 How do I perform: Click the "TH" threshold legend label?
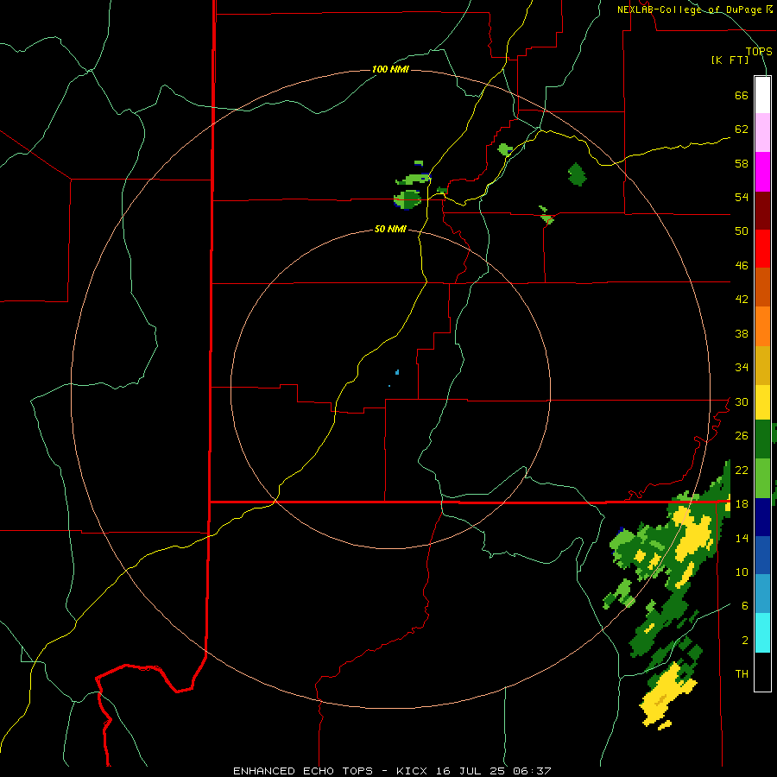pyautogui.click(x=742, y=674)
